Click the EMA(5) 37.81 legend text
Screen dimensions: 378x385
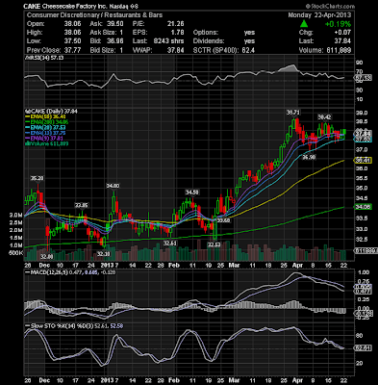point(47,139)
